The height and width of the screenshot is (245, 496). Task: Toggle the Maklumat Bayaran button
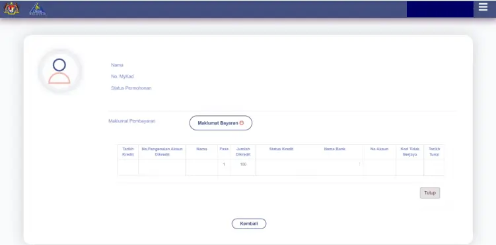(x=221, y=123)
